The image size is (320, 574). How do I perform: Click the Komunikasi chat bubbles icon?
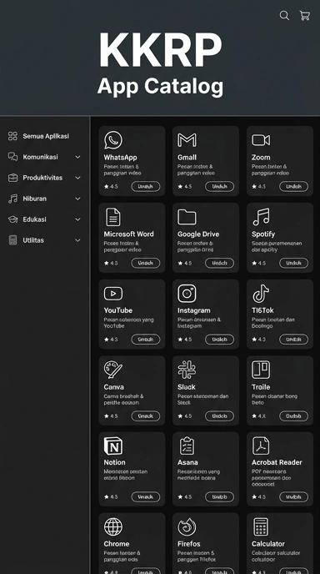click(x=12, y=157)
